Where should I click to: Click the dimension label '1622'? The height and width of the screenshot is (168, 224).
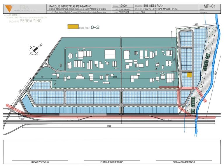[x=109, y=126]
